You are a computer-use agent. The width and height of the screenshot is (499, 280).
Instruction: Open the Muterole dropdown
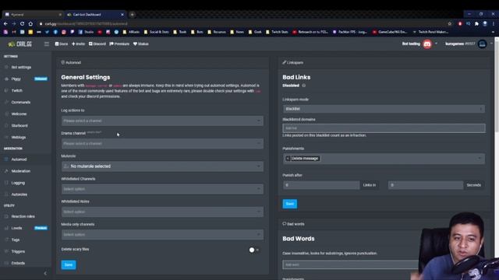pyautogui.click(x=162, y=166)
